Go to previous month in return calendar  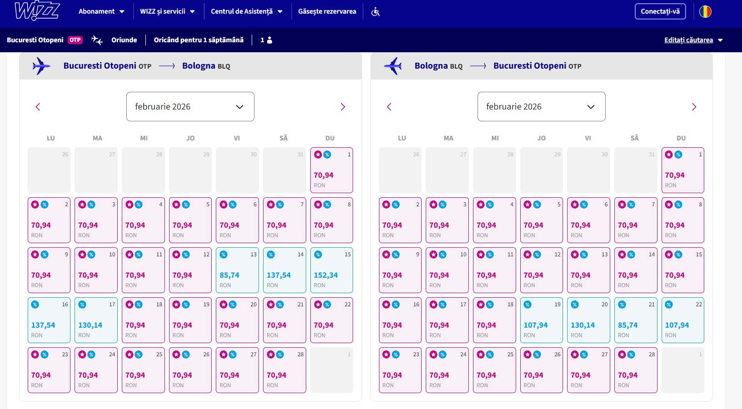tap(389, 107)
